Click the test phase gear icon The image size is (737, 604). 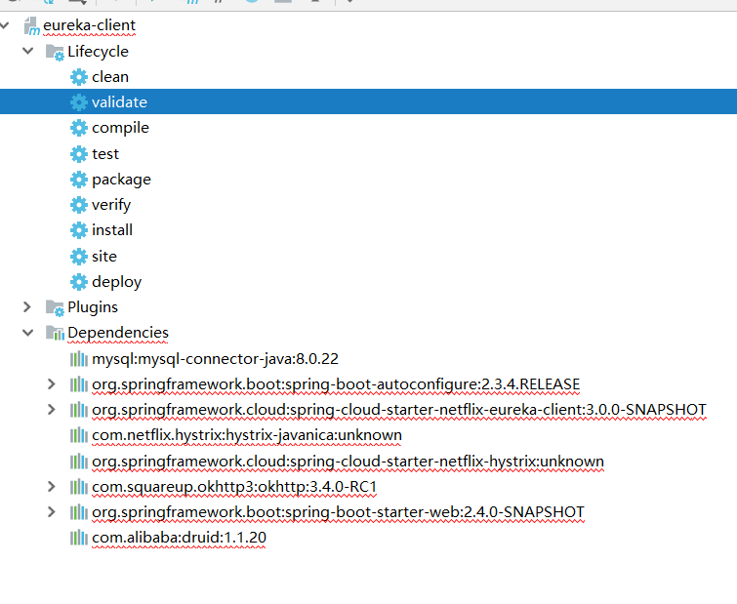point(78,153)
